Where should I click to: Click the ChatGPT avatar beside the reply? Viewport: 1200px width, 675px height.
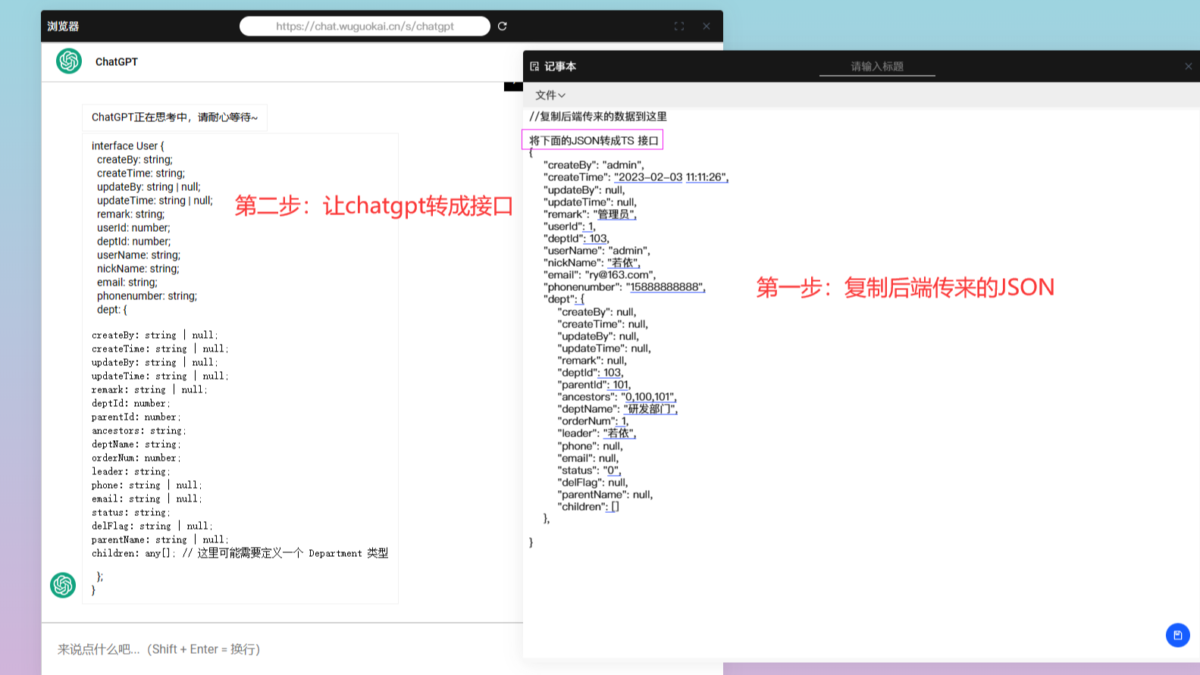[x=63, y=585]
